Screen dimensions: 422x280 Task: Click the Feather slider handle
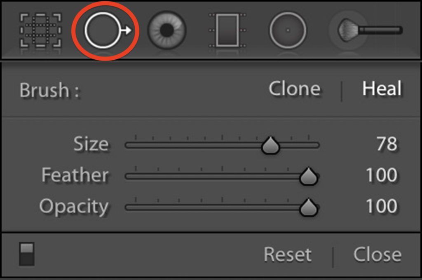click(x=307, y=176)
